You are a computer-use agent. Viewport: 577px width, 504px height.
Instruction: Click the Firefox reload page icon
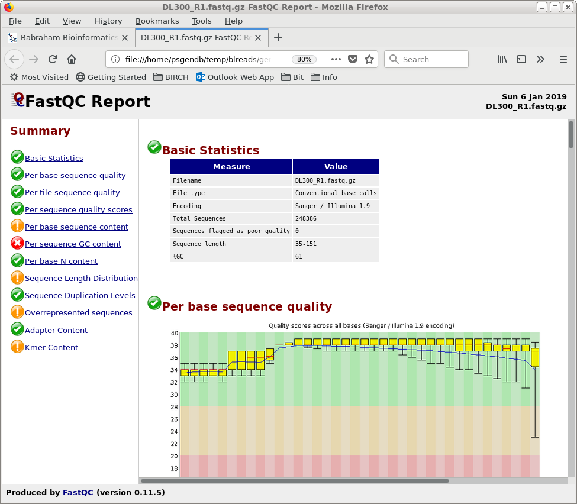click(53, 59)
